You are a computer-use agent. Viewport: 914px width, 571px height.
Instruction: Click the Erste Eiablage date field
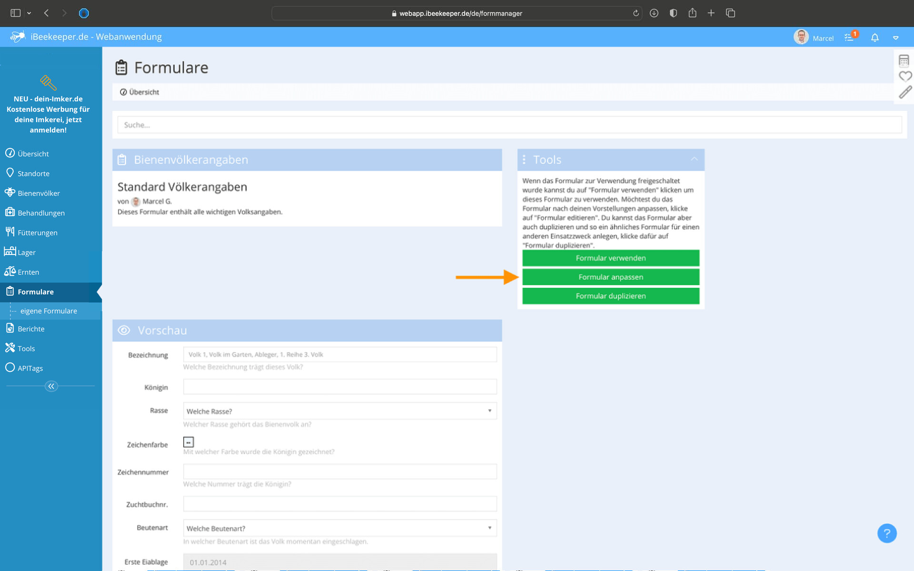tap(340, 562)
